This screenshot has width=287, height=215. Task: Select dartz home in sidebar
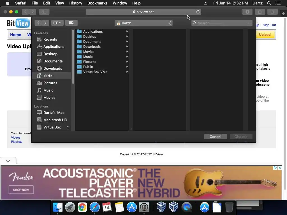click(51, 76)
